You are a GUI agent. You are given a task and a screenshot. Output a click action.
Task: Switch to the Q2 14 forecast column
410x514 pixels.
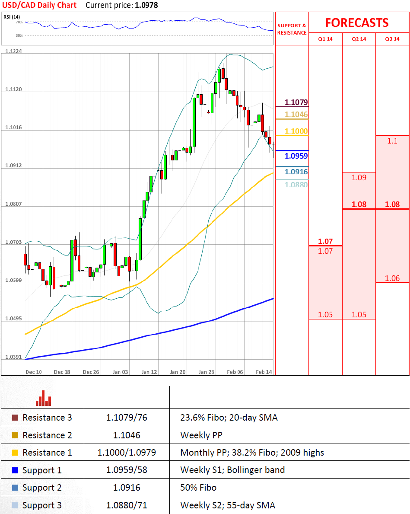click(x=359, y=39)
